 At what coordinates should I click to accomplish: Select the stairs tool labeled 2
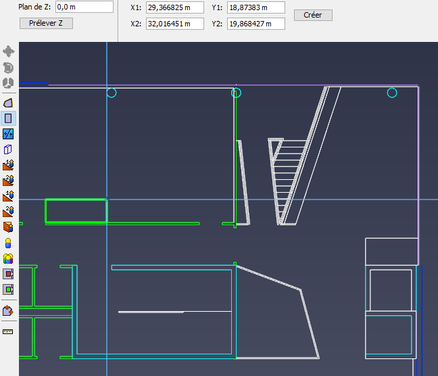tap(8, 181)
